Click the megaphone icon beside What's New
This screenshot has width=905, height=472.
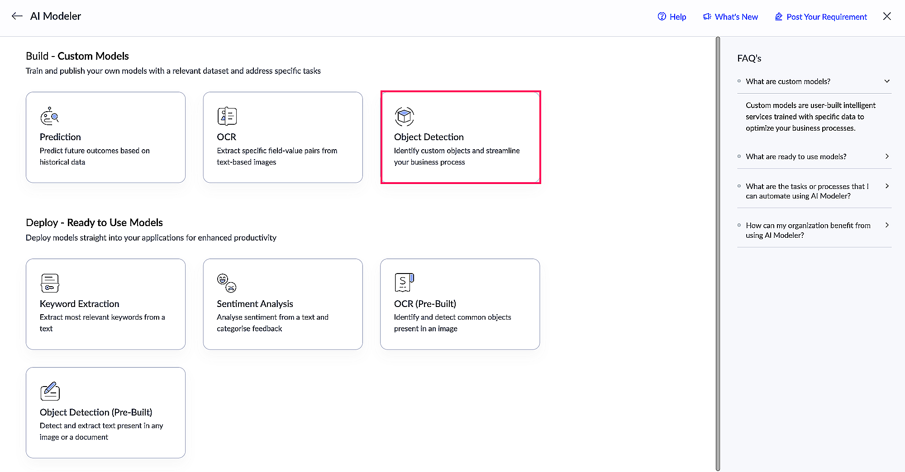tap(707, 17)
